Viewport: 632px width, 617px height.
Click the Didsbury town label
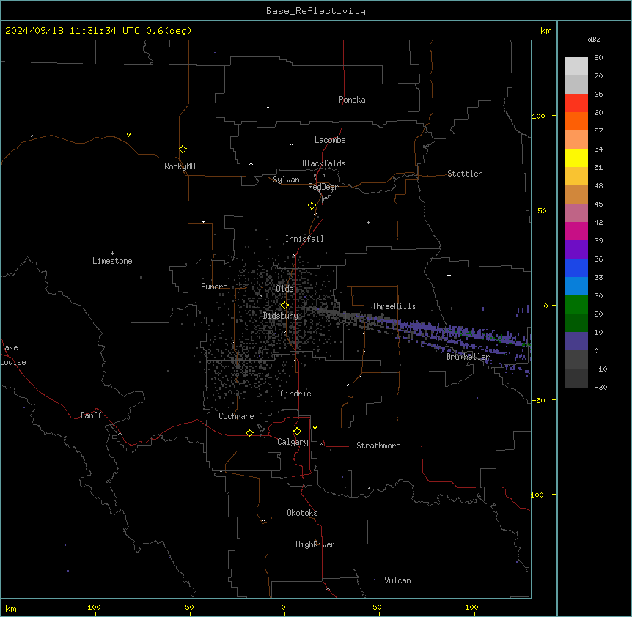tap(281, 316)
